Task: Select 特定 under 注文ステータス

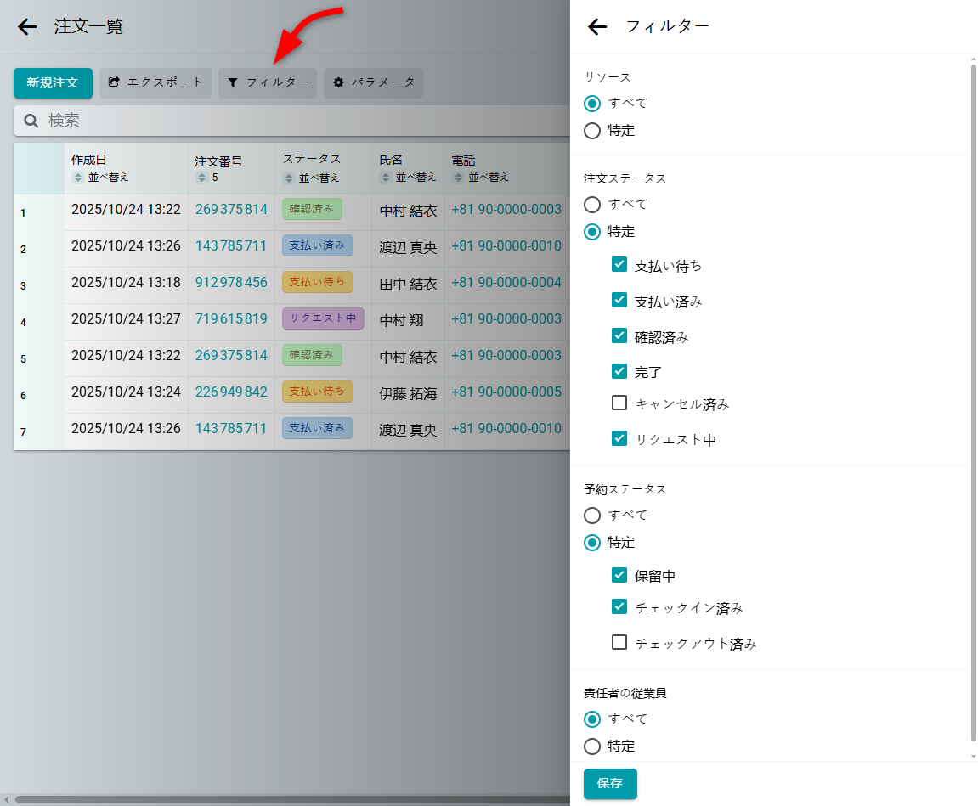Action: [x=592, y=232]
